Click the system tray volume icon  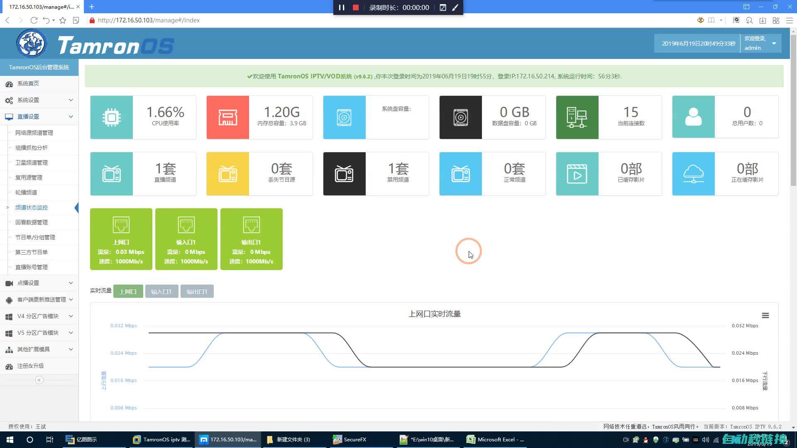click(x=706, y=439)
